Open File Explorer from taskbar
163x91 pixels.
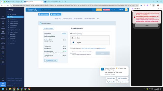point(10,89)
